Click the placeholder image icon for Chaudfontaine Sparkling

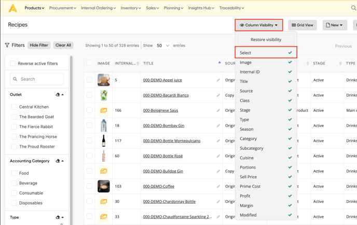pyautogui.click(x=104, y=217)
